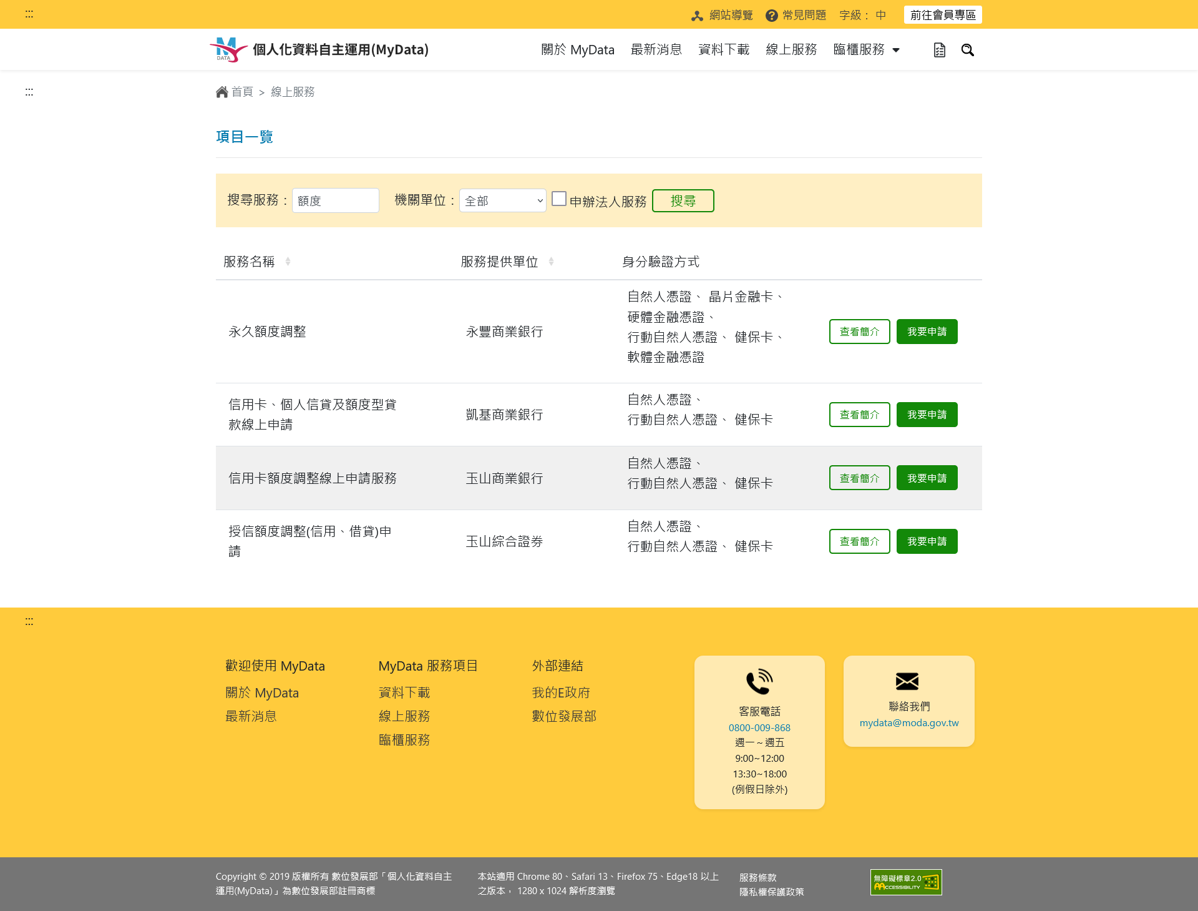Click the FAQ question mark icon
Image resolution: width=1198 pixels, height=911 pixels.
tap(772, 16)
